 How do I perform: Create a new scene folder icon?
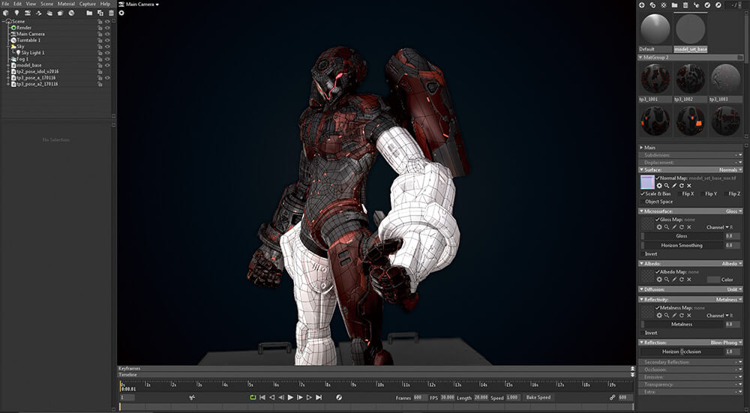89,13
